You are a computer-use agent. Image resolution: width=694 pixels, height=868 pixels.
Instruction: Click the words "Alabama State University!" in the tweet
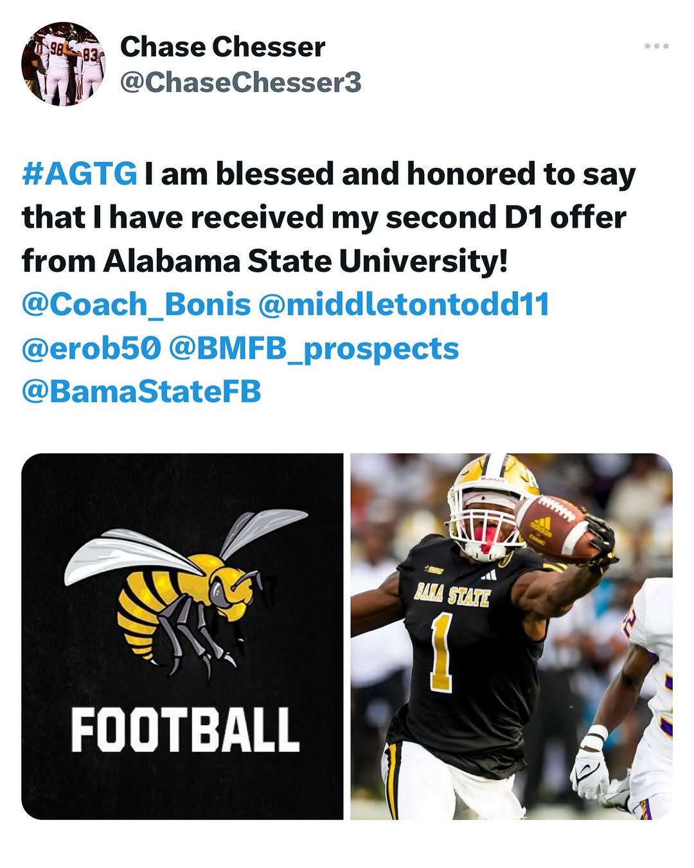point(305,261)
